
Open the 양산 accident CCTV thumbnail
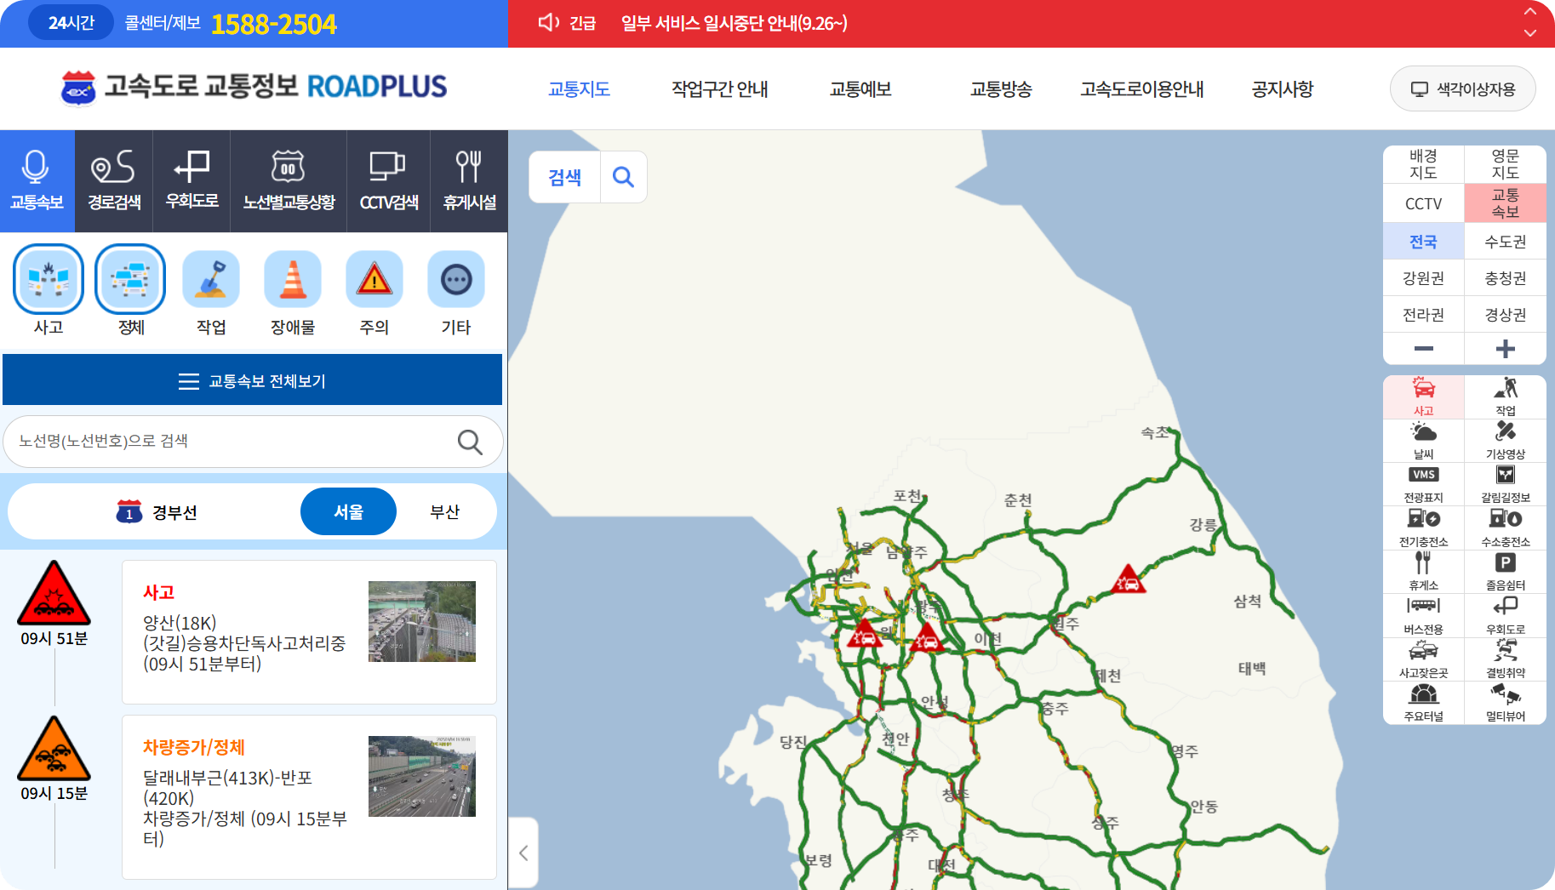pos(422,621)
